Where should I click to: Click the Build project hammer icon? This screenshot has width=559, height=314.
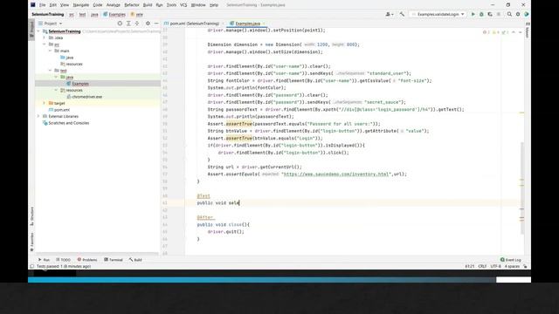402,14
